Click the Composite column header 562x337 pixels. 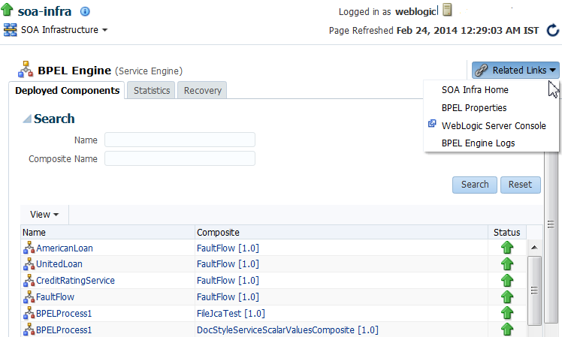[x=342, y=233]
